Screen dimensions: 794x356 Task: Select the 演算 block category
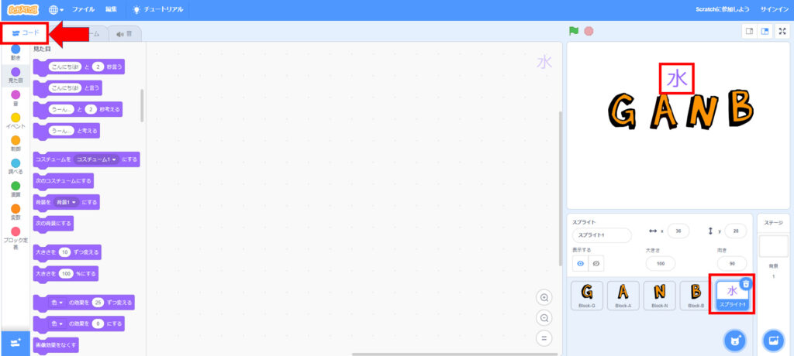pyautogui.click(x=16, y=189)
